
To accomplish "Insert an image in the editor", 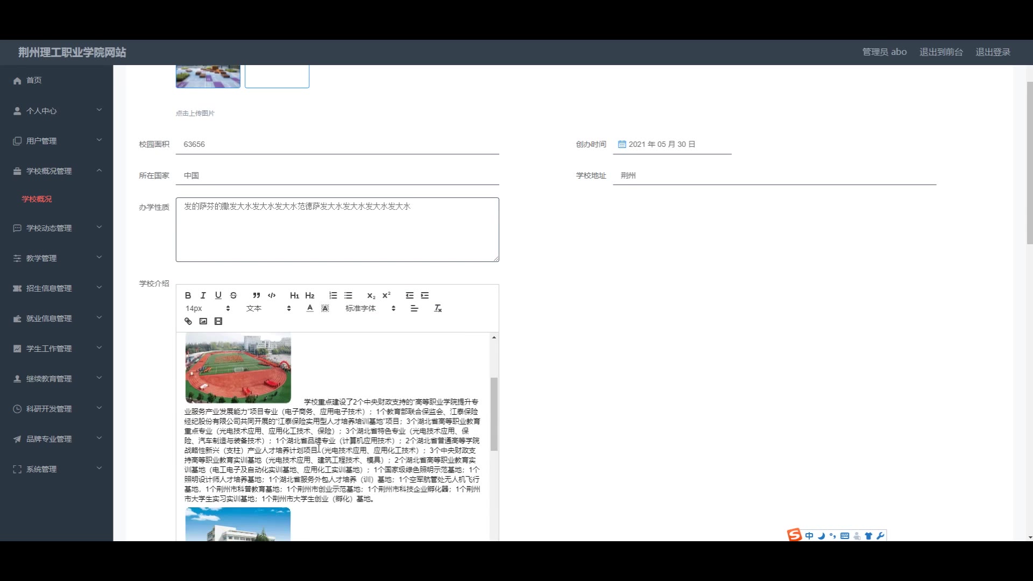I will pos(203,321).
